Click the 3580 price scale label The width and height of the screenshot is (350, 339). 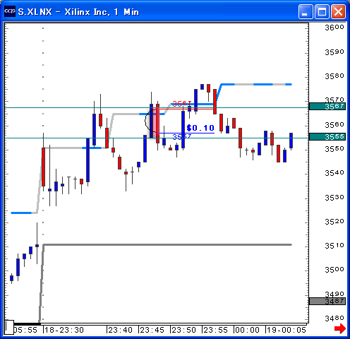[334, 76]
